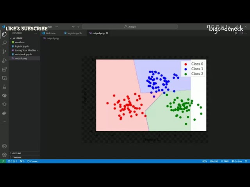Click the Class 2 legend entry
This screenshot has height=187, width=250.
(194, 74)
